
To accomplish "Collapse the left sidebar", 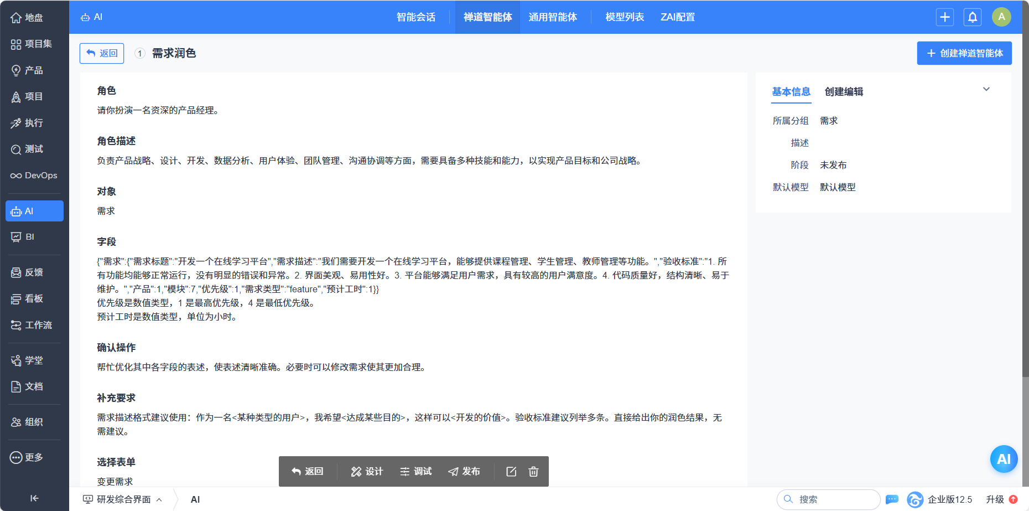I will 34,498.
